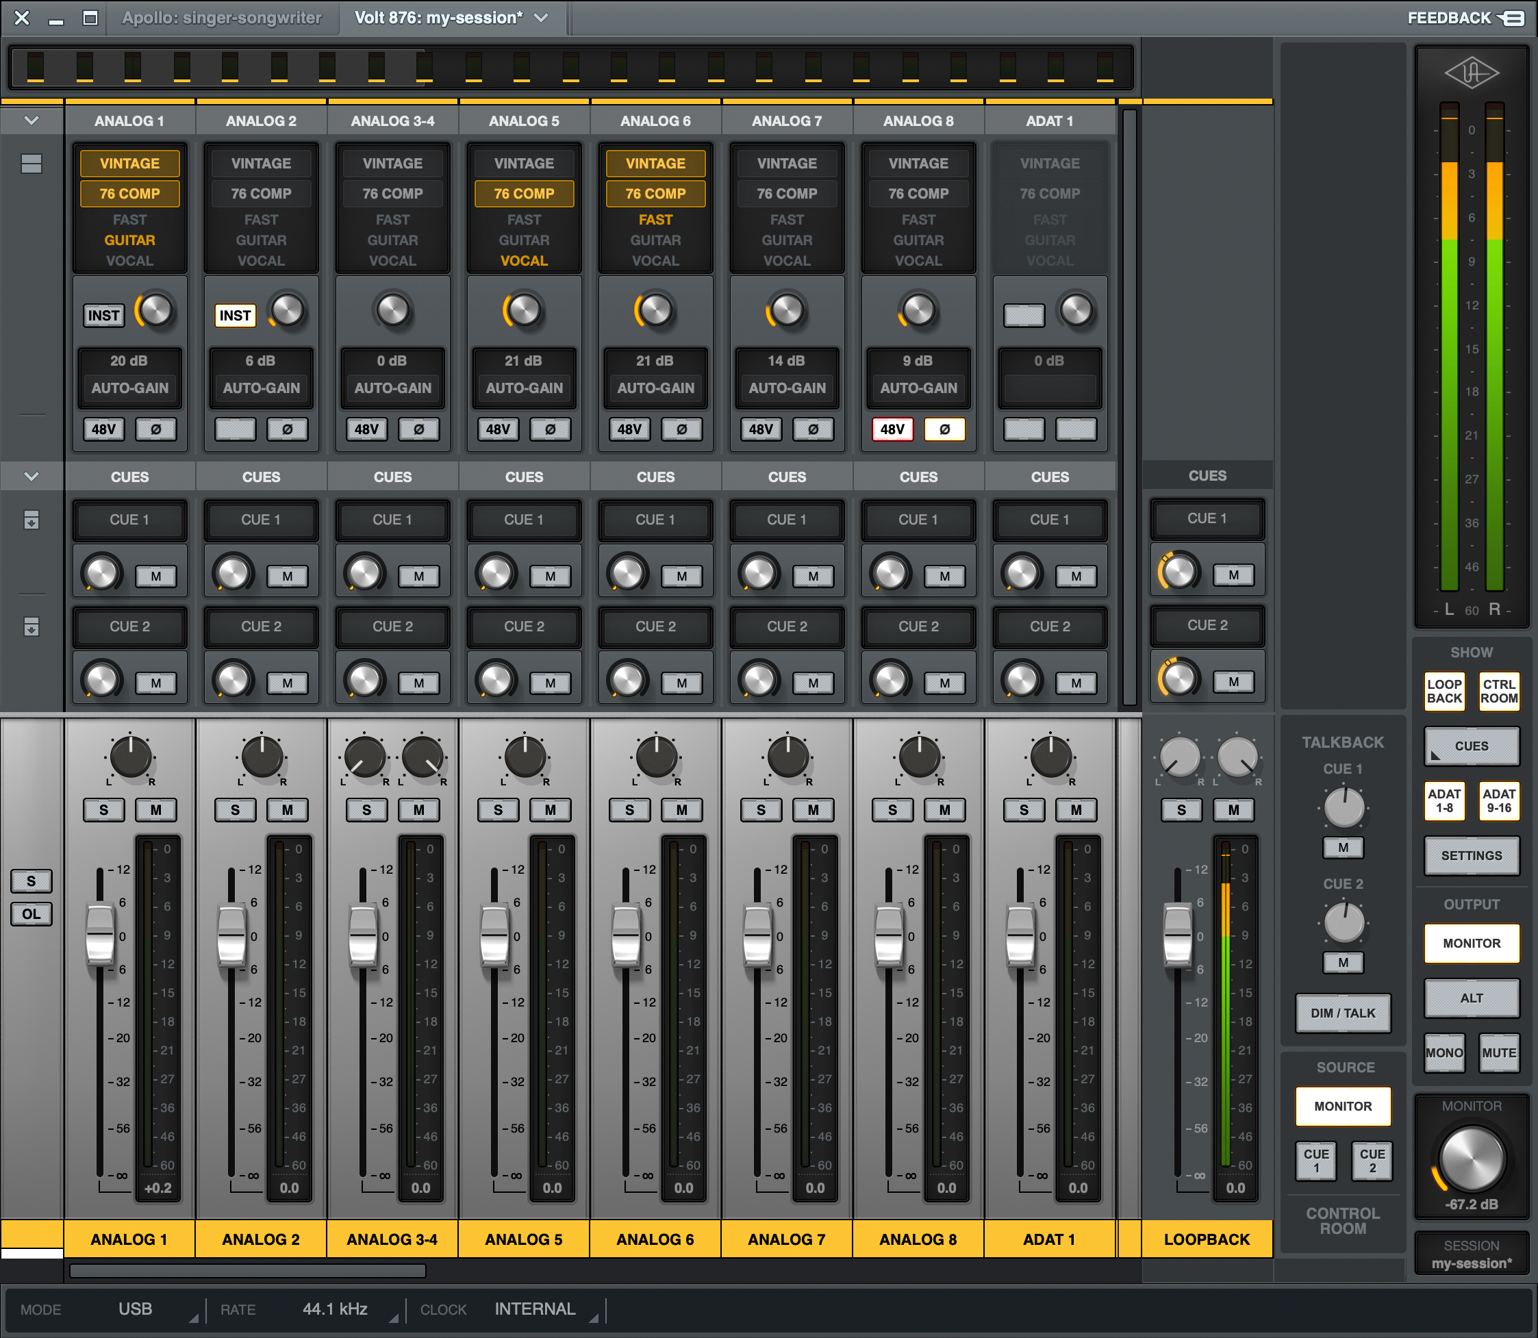Click the horizontal channel scrollbar
1538x1338 pixels.
point(247,1270)
